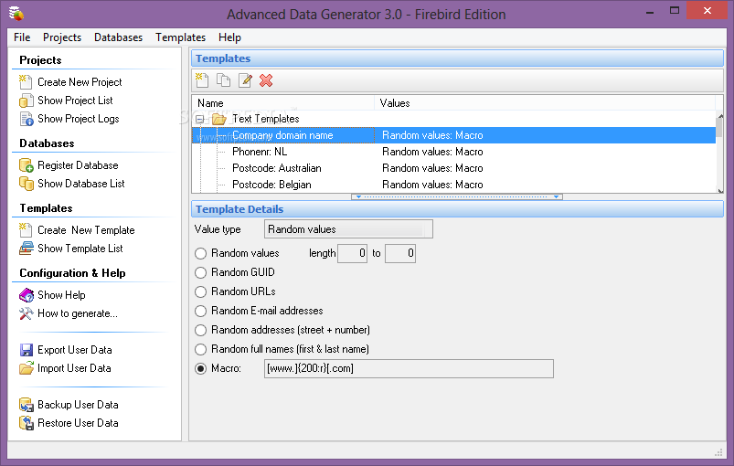The width and height of the screenshot is (734, 466).
Task: Click the template list scroll down arrow
Action: 720,190
